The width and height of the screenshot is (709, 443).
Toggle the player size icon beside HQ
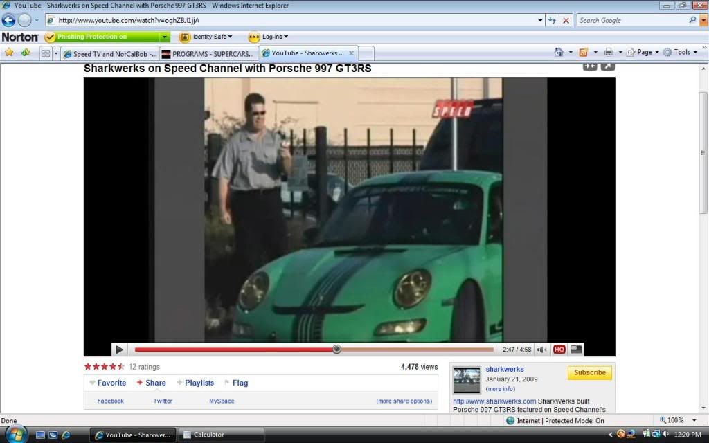click(x=576, y=350)
